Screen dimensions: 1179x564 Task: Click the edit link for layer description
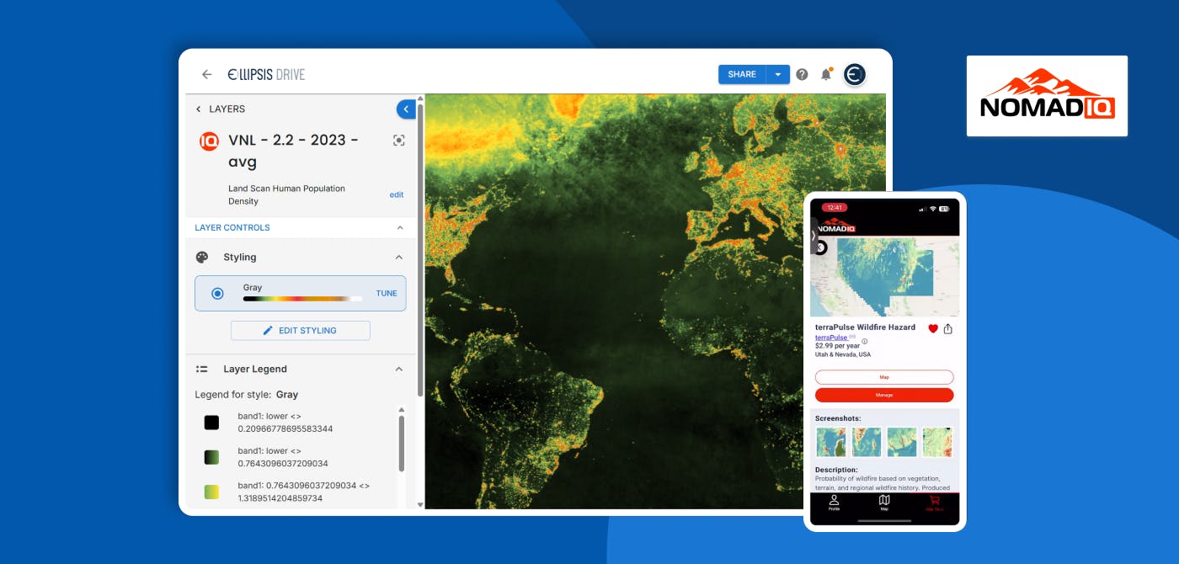[396, 194]
